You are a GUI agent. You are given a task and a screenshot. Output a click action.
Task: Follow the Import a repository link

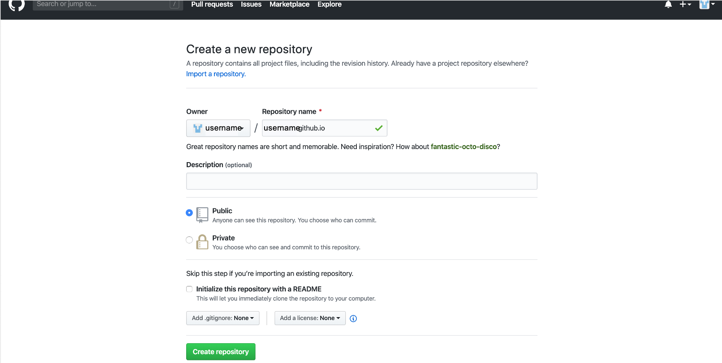point(216,74)
